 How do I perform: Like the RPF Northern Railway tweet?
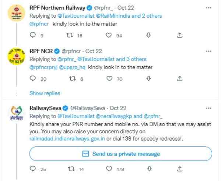[x=109, y=36]
